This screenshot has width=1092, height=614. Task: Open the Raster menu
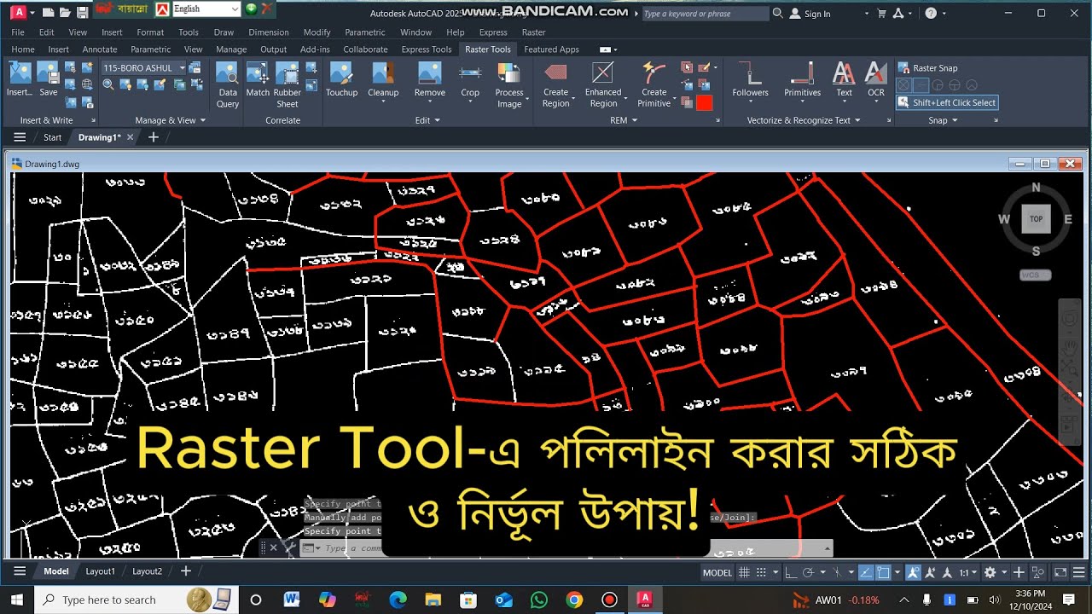pyautogui.click(x=533, y=32)
